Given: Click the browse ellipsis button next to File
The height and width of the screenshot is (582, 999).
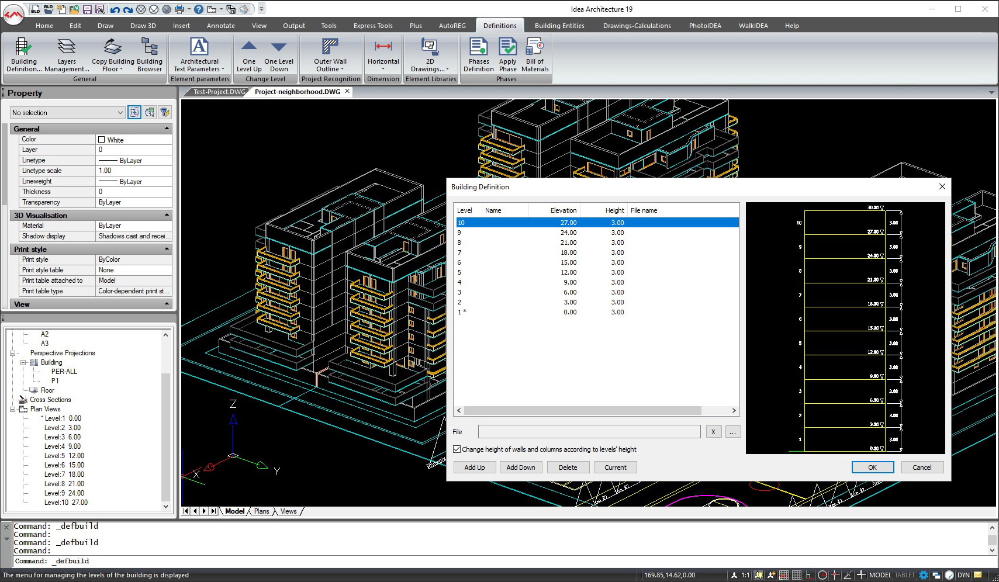Looking at the screenshot, I should [733, 432].
